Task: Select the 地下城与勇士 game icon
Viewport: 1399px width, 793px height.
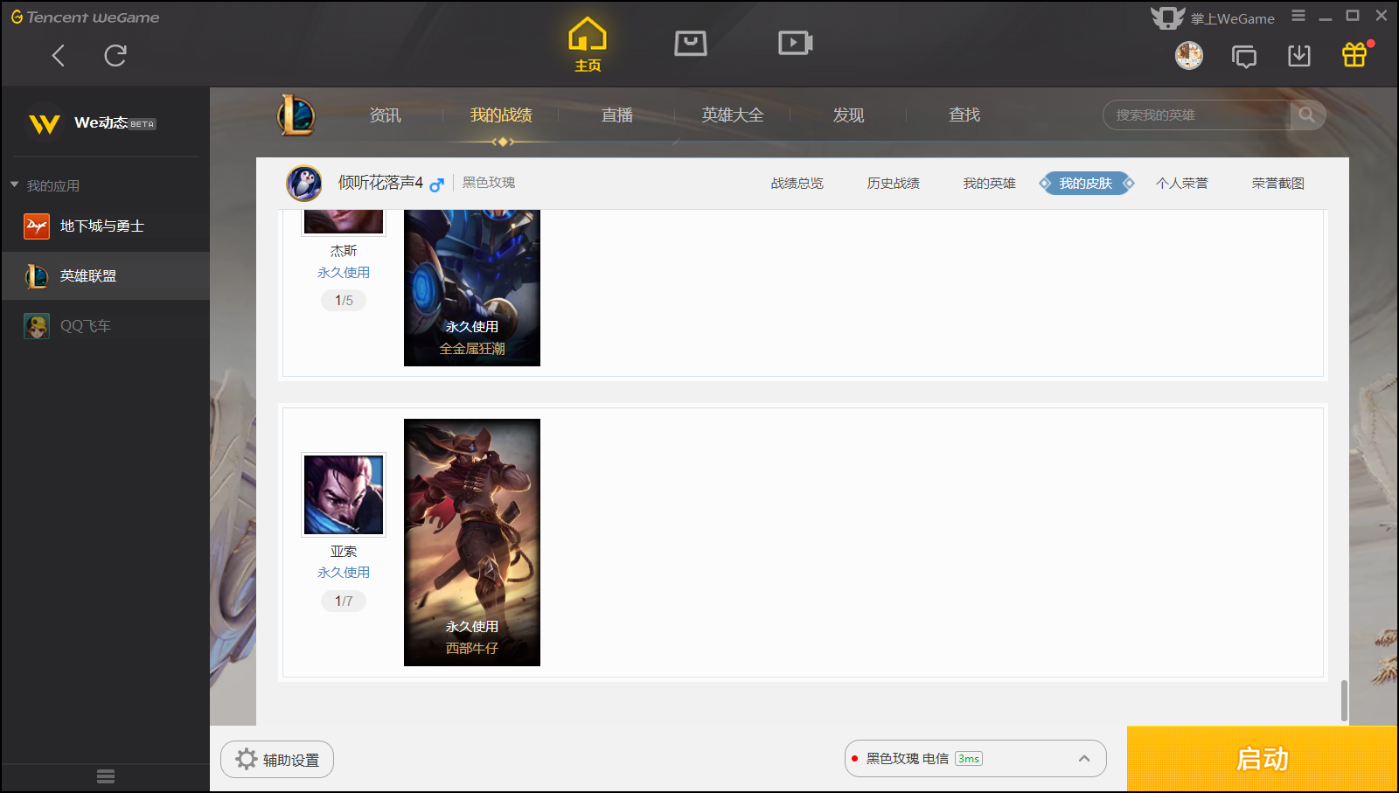Action: (37, 226)
